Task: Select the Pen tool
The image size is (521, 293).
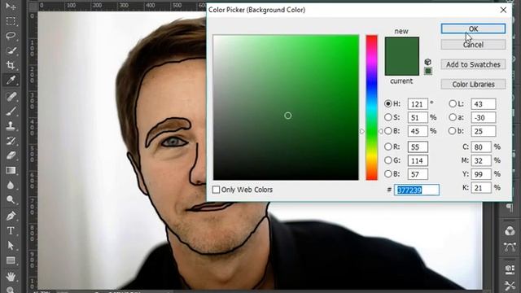Action: click(11, 216)
